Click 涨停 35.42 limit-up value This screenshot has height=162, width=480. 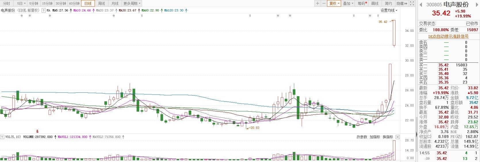click(443, 122)
